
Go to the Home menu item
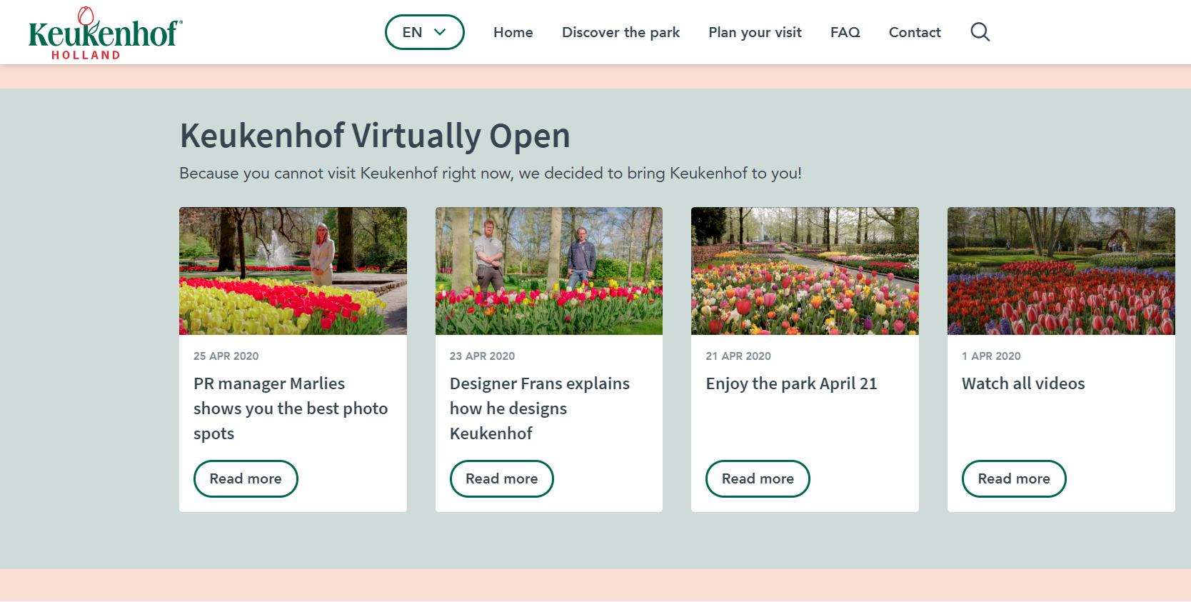point(513,32)
